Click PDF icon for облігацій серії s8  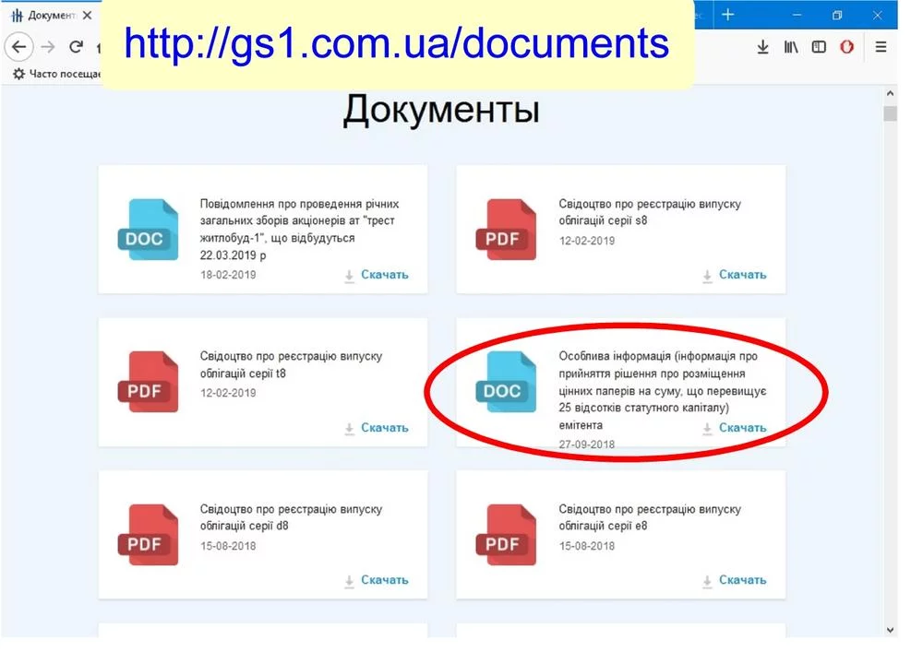pyautogui.click(x=506, y=230)
